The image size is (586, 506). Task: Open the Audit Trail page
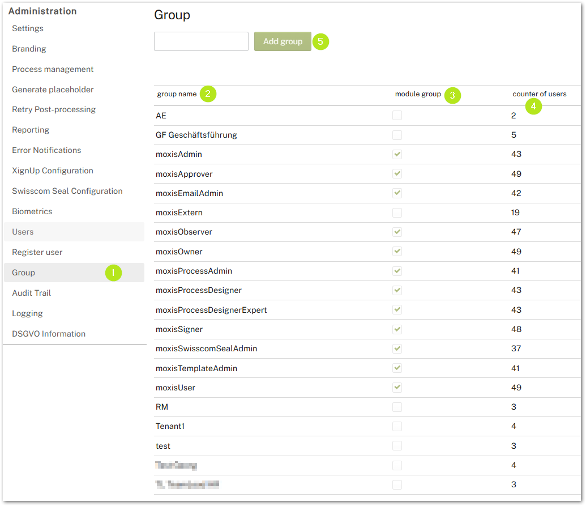click(32, 293)
